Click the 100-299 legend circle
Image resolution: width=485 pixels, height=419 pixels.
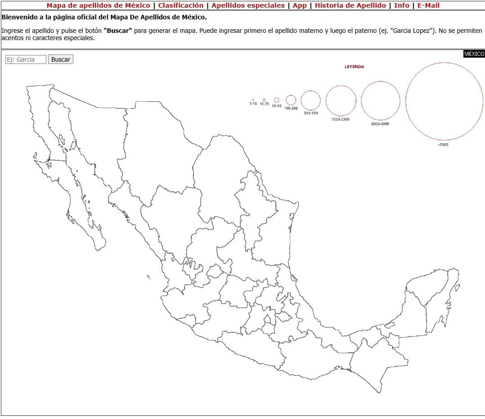291,100
